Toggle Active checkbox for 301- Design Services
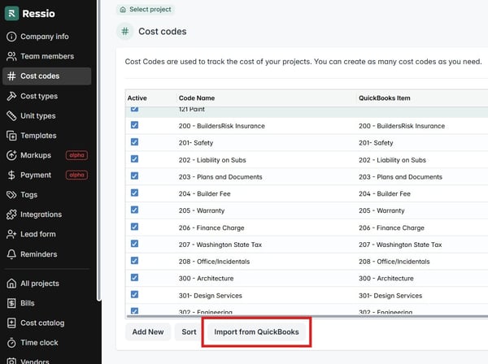 (134, 295)
